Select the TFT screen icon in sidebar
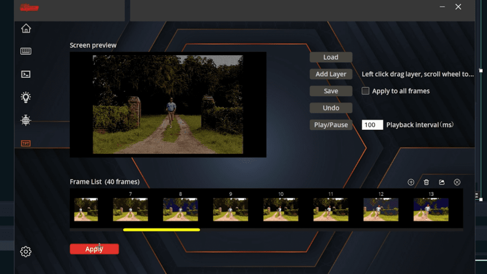 (x=26, y=143)
